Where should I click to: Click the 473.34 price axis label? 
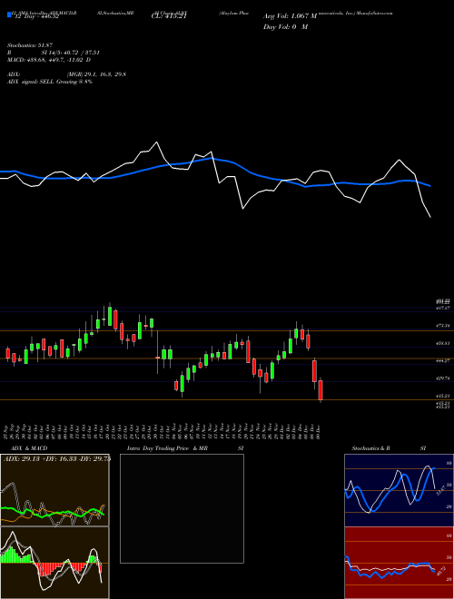pos(444,326)
